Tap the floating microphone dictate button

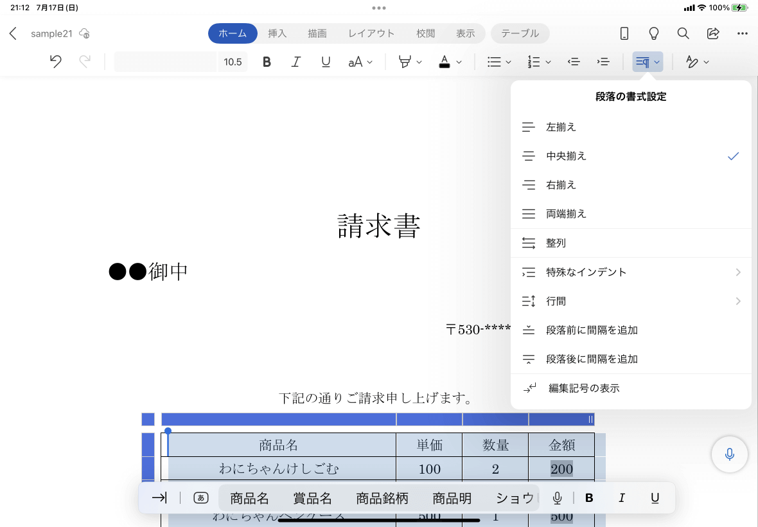tap(730, 454)
